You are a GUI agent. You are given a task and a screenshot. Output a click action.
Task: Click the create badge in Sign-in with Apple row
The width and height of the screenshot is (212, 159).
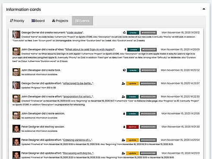coord(133,50)
